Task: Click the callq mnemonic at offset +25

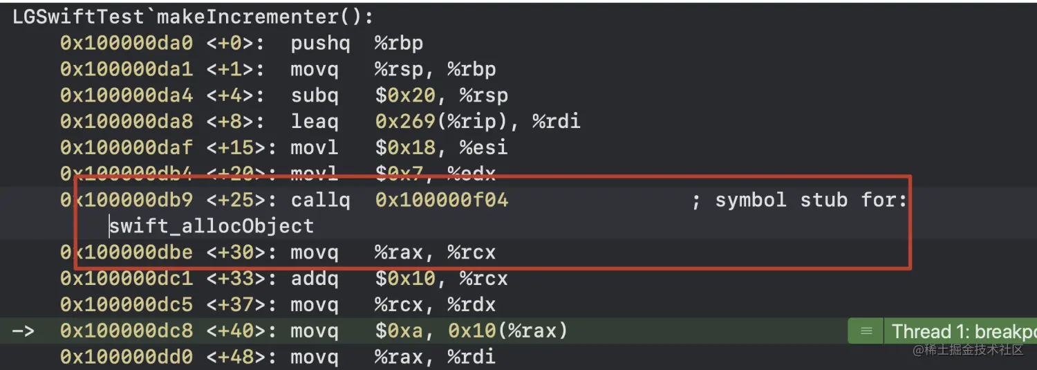Action: (320, 200)
